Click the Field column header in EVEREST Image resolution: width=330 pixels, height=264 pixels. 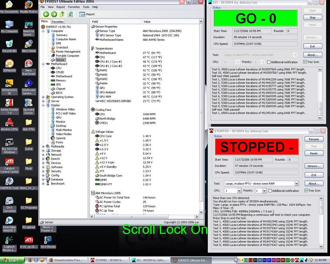point(115,22)
